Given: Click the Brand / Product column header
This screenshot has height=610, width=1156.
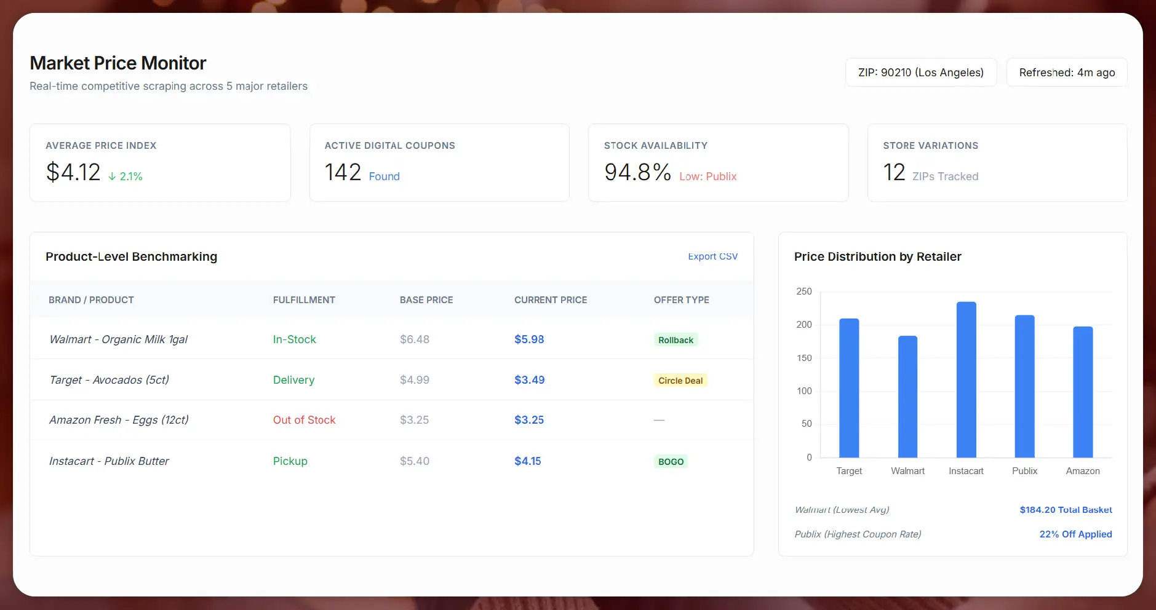Looking at the screenshot, I should point(91,299).
